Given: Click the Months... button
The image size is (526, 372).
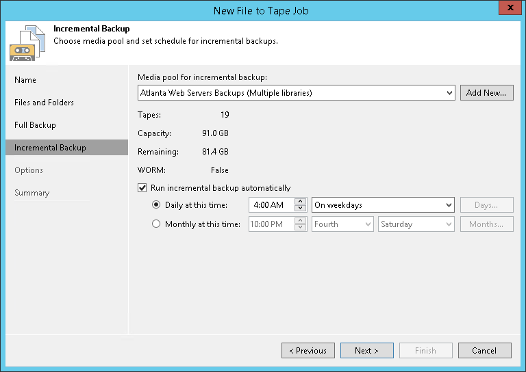Looking at the screenshot, I should (x=486, y=224).
